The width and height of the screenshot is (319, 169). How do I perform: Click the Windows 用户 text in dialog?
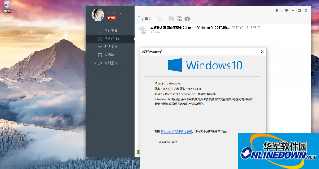[x=168, y=142]
